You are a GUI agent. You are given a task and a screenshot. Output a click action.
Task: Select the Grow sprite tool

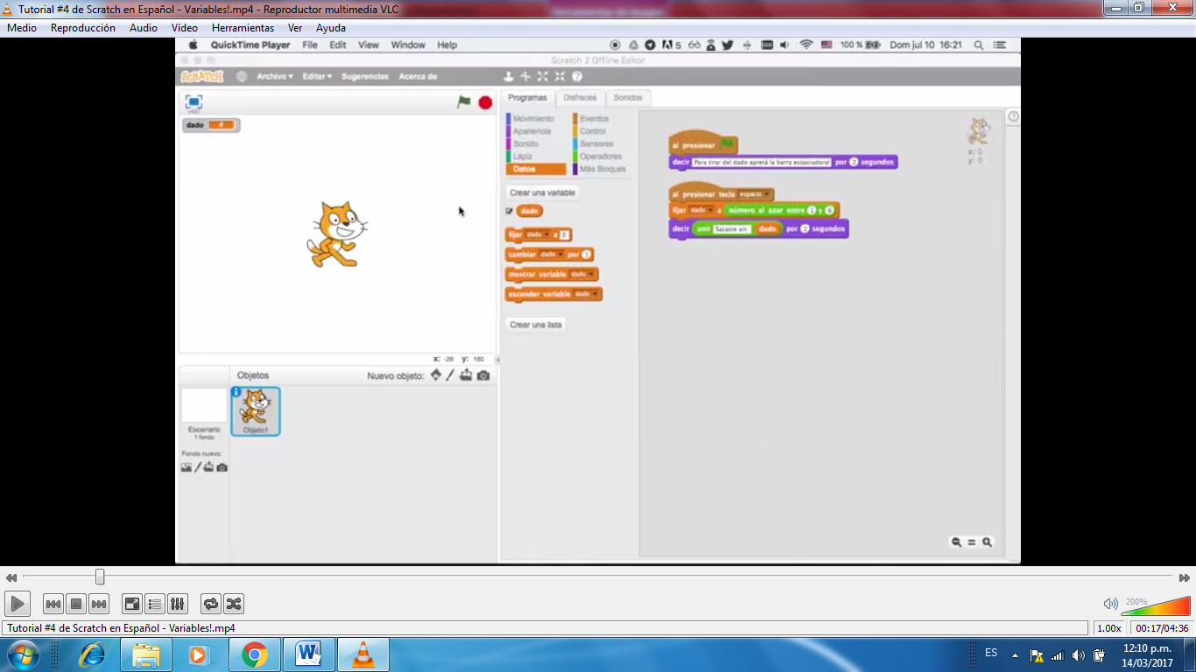click(543, 76)
